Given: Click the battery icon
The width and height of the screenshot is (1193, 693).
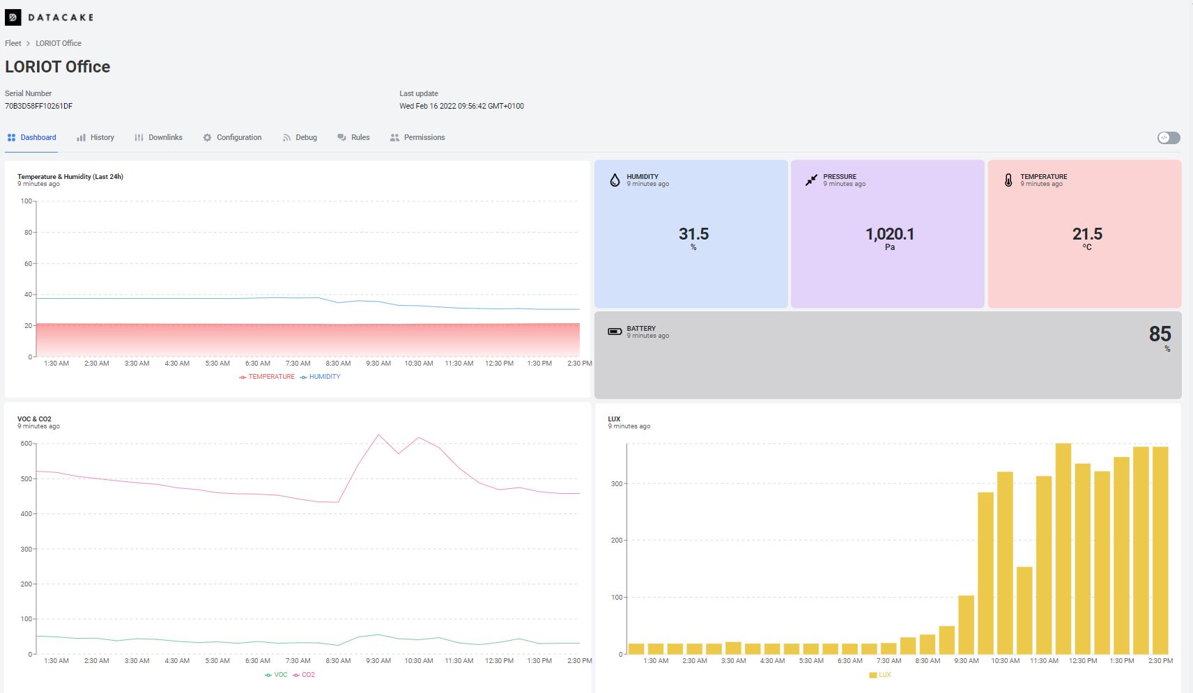Looking at the screenshot, I should 615,332.
